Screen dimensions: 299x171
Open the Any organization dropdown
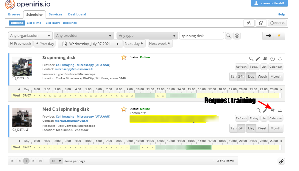tap(30, 36)
